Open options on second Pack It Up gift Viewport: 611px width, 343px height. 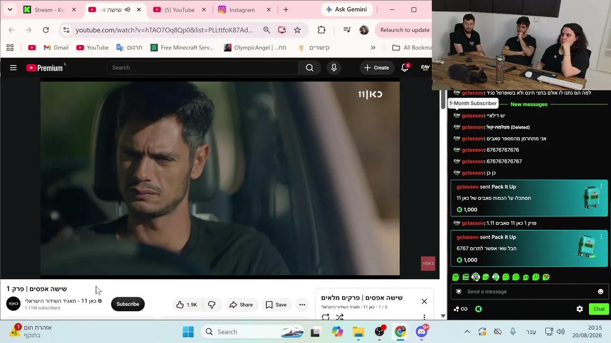601,236
